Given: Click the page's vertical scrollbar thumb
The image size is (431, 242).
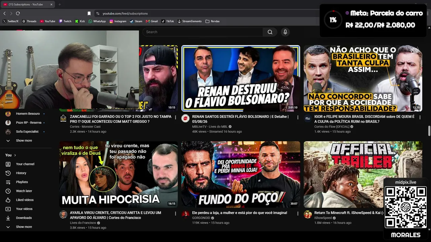Looking at the screenshot, I should pyautogui.click(x=429, y=131).
